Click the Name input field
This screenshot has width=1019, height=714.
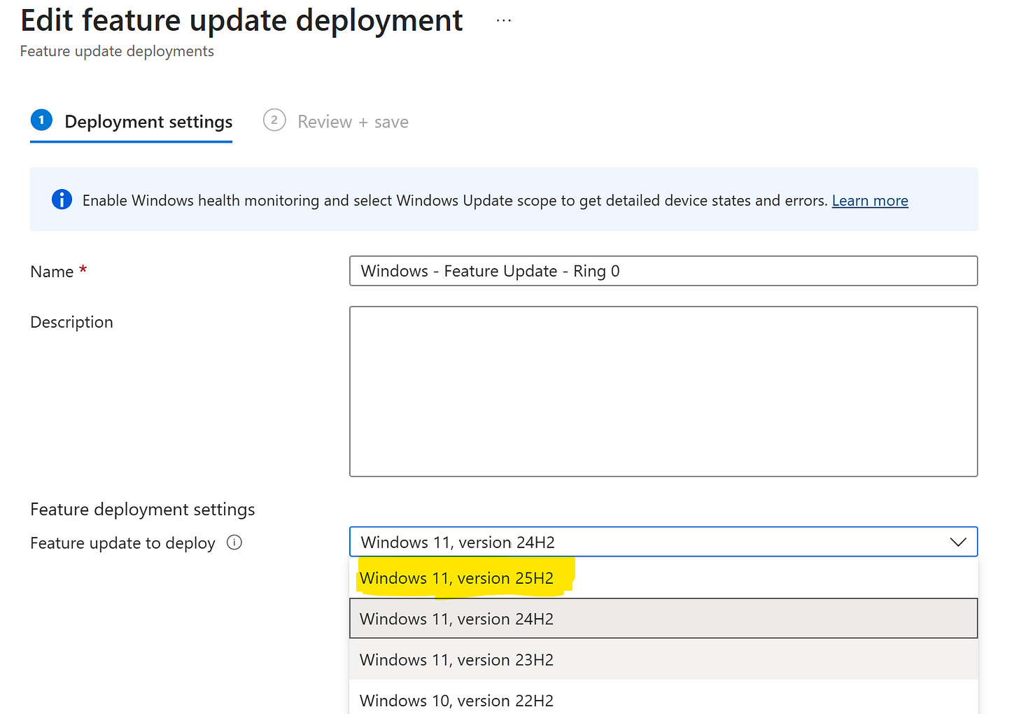[663, 271]
